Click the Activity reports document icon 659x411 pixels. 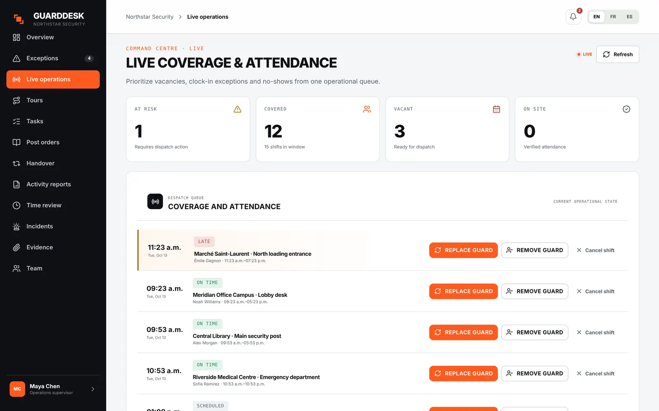(16, 184)
